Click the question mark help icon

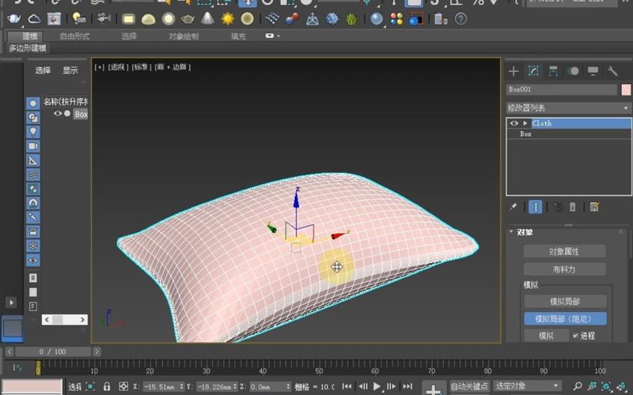point(461,18)
